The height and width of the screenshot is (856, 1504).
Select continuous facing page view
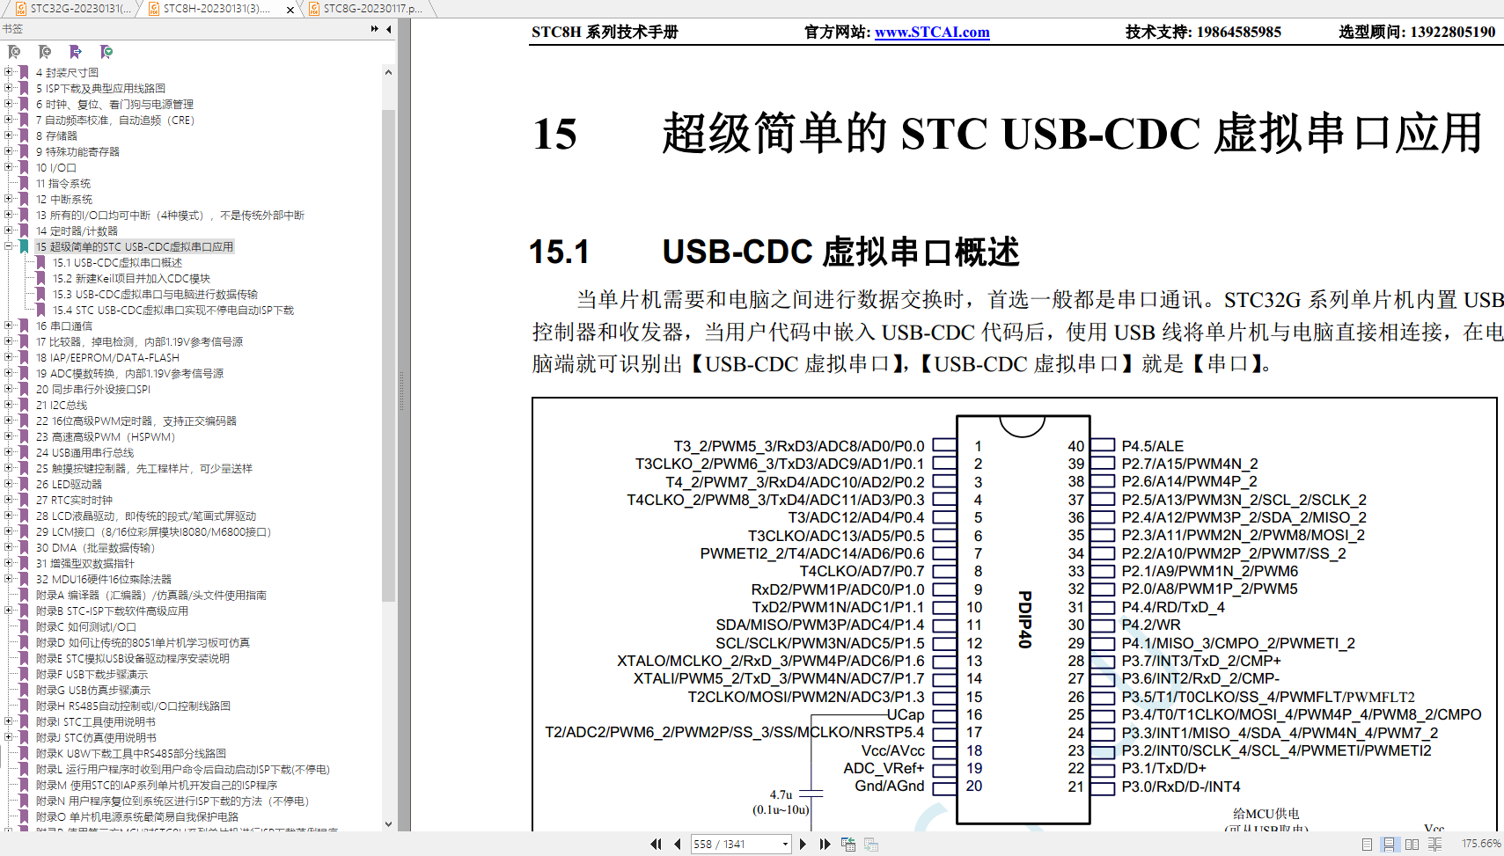(1434, 844)
